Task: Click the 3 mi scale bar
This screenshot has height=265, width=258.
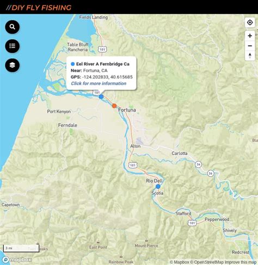Action: click(x=21, y=248)
